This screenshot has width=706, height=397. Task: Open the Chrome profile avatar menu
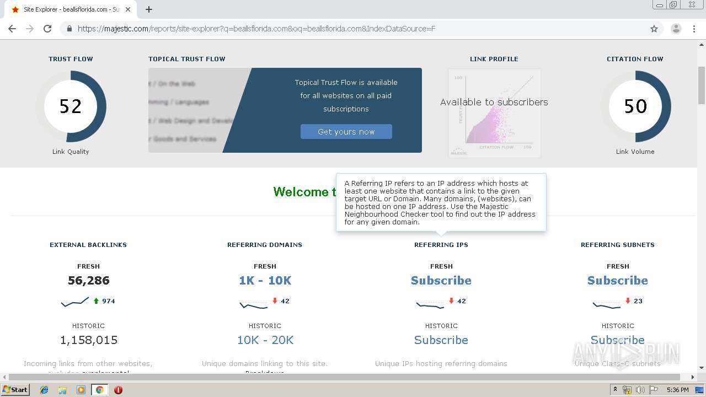(x=676, y=29)
